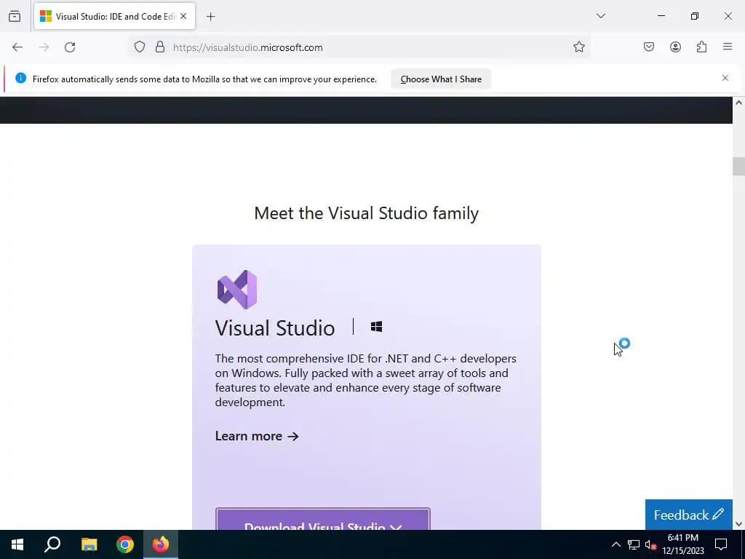The image size is (745, 559).
Task: Show hidden system tray icons
Action: 615,544
